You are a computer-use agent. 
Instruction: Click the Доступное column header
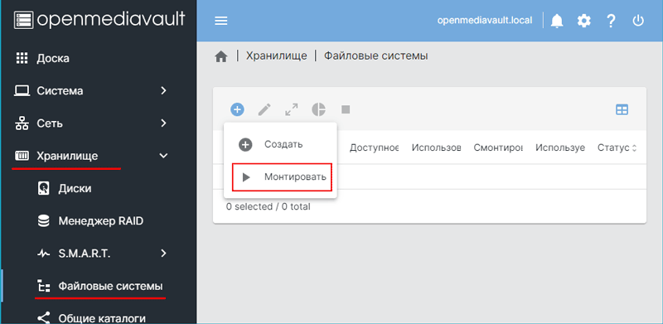(x=375, y=147)
